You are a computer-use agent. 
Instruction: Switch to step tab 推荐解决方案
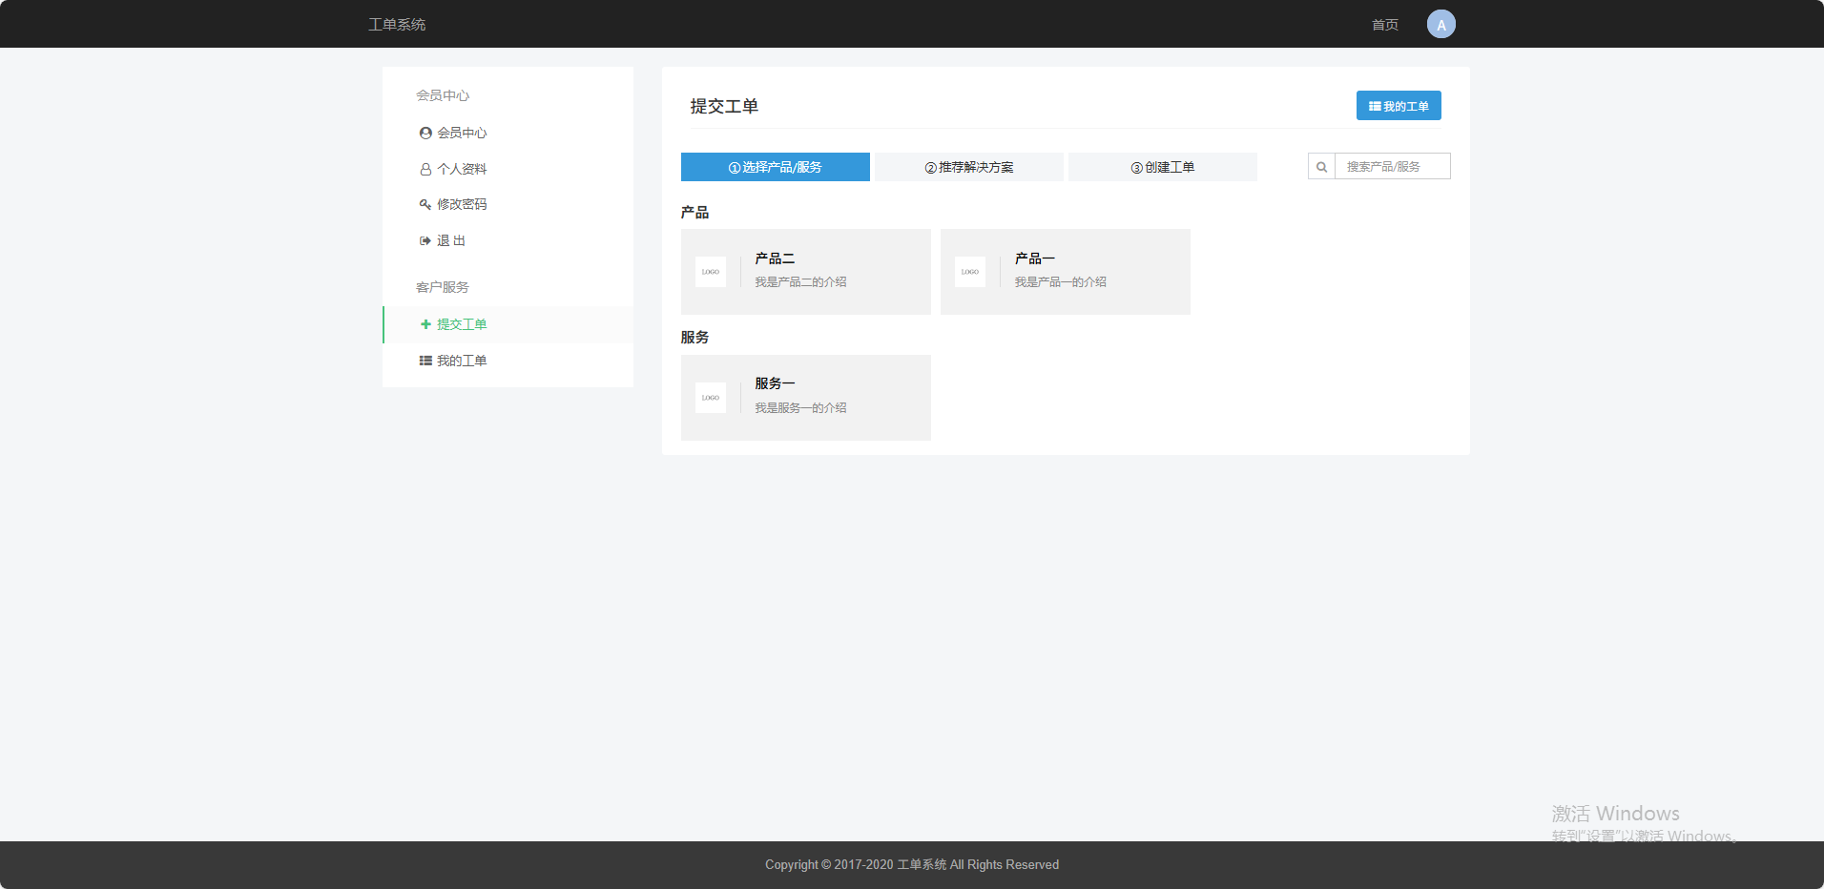point(968,167)
